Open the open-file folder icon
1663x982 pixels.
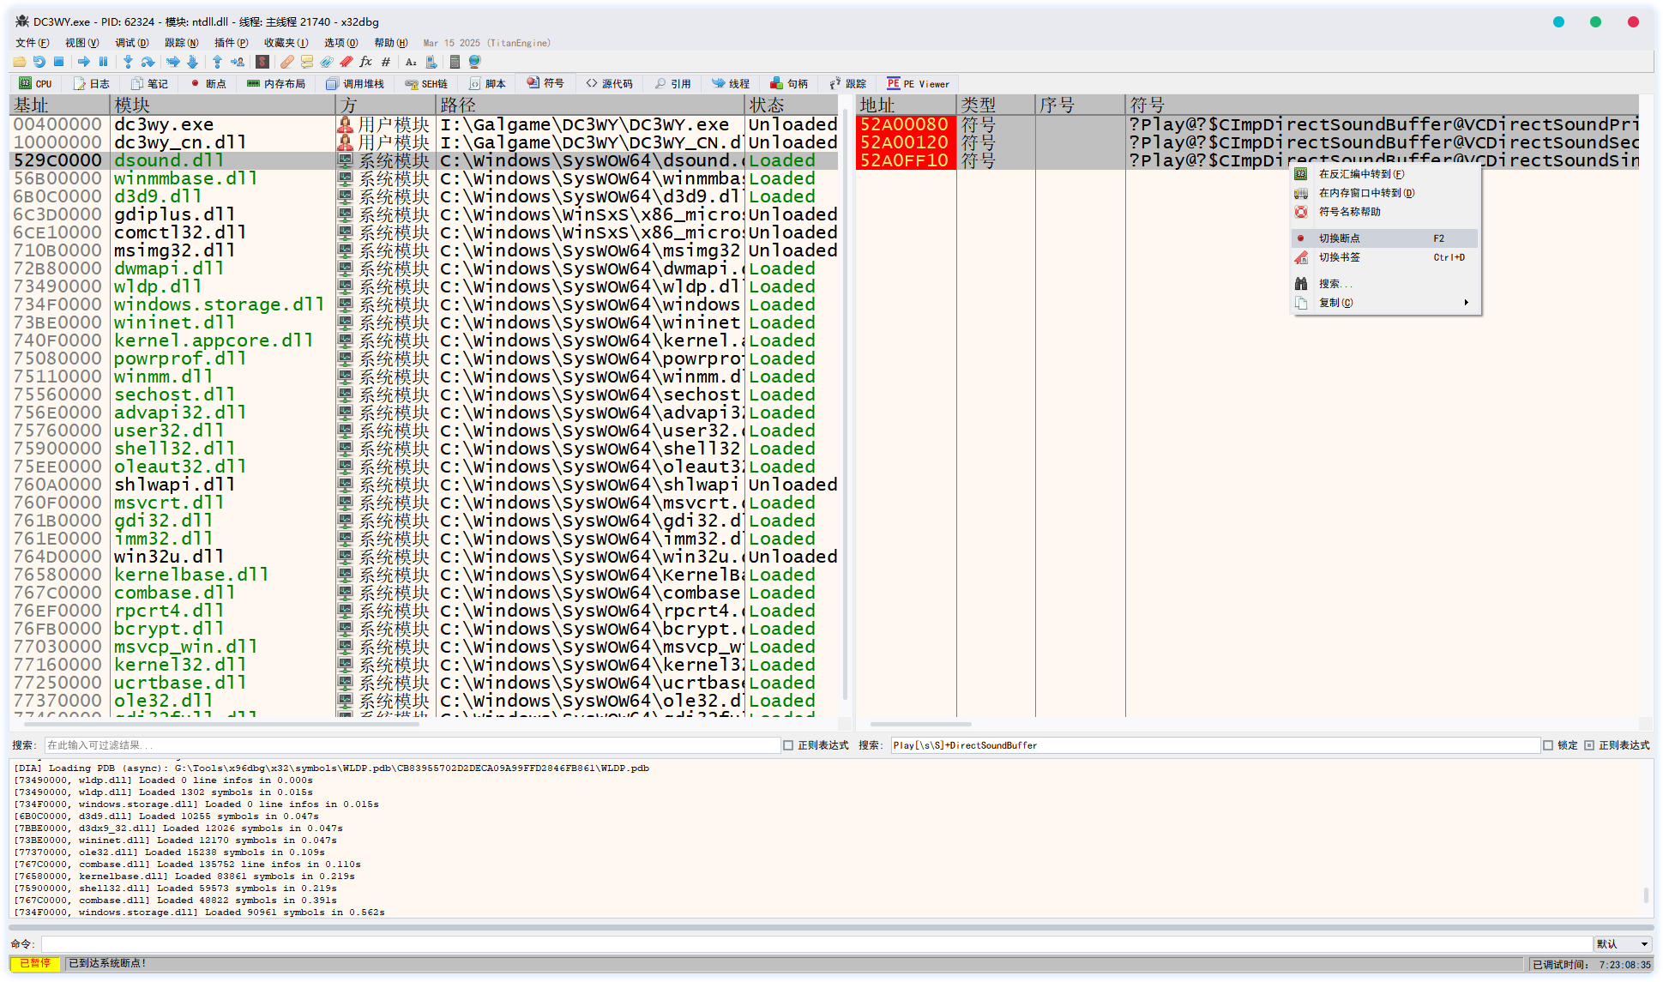pos(19,62)
